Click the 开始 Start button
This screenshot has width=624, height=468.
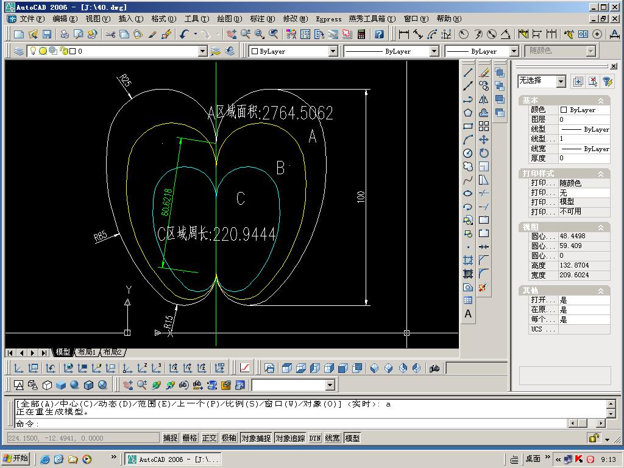coord(16,459)
